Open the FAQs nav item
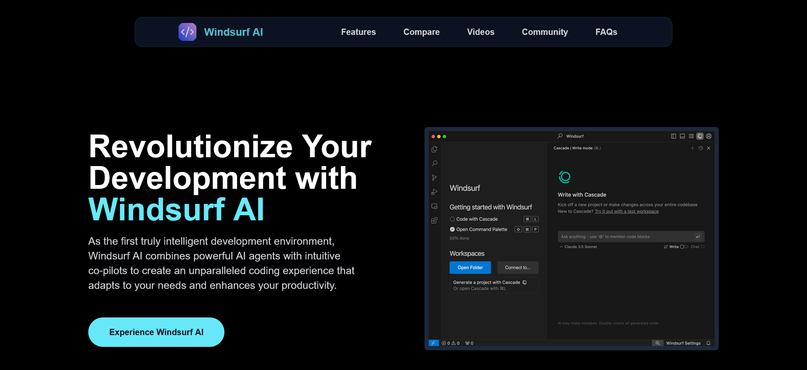Viewport: 807px width, 370px height. [607, 32]
